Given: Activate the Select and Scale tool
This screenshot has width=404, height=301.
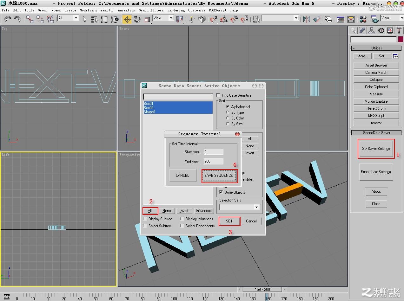Looking at the screenshot, I should click(147, 19).
